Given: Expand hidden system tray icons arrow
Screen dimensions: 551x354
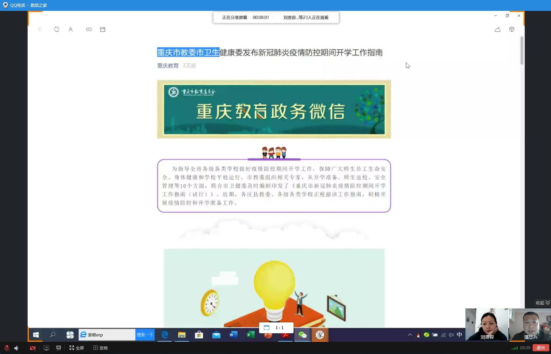Looking at the screenshot, I should 410,335.
